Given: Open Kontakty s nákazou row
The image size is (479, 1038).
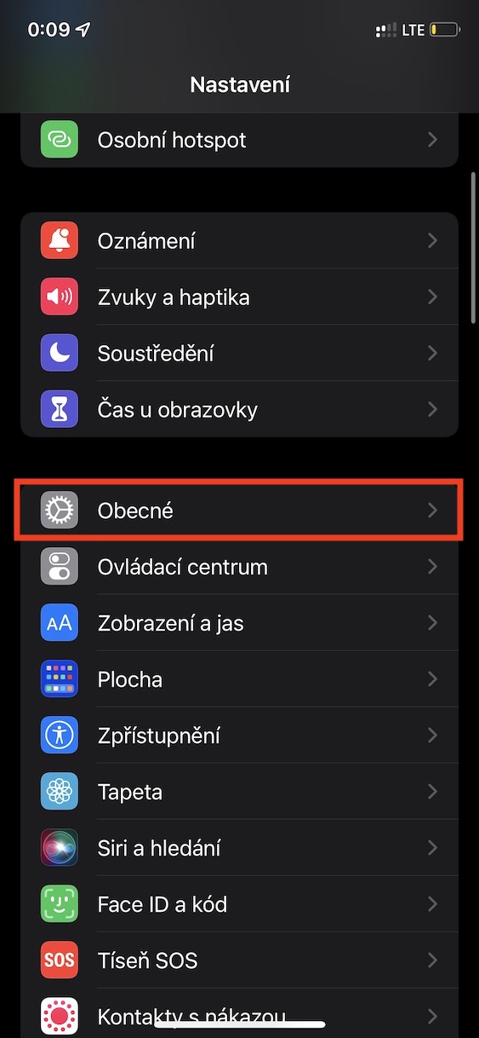Looking at the screenshot, I should [239, 1013].
